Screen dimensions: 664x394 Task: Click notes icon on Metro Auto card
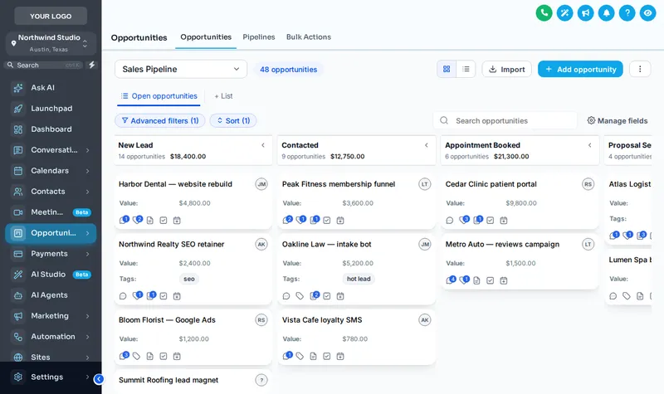coord(476,280)
